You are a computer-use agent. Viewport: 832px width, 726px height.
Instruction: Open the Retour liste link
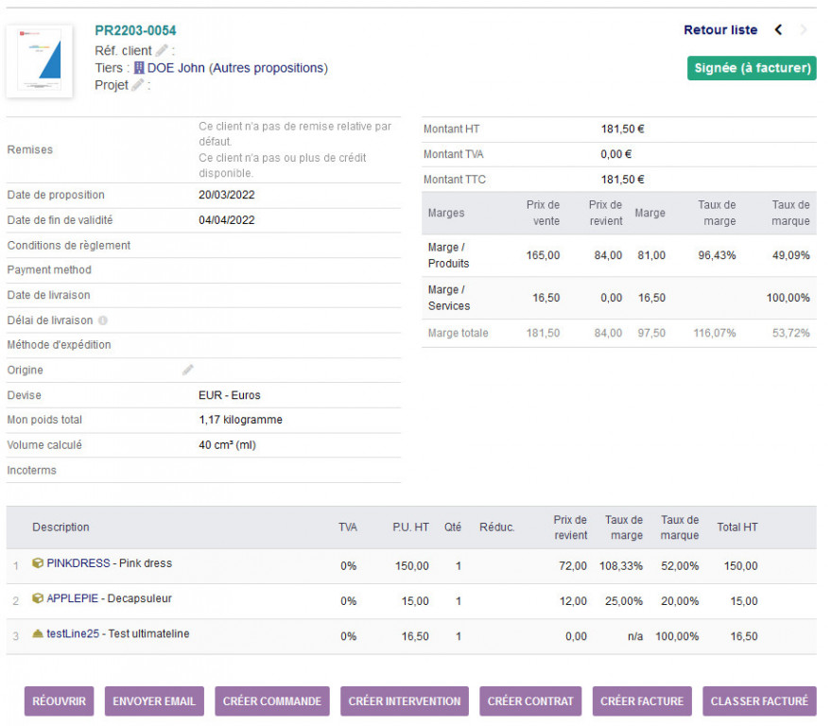720,30
